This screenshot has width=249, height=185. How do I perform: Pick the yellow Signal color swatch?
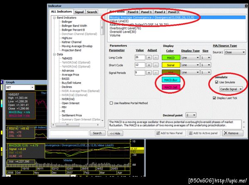(171, 65)
